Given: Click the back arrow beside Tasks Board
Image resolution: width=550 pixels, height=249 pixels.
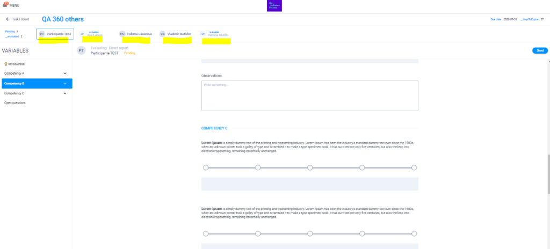Looking at the screenshot, I should point(8,19).
